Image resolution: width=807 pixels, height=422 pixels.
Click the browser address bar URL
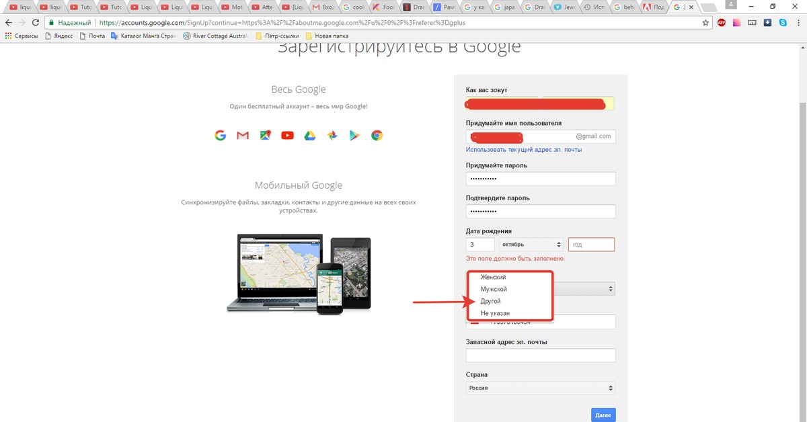(282, 22)
